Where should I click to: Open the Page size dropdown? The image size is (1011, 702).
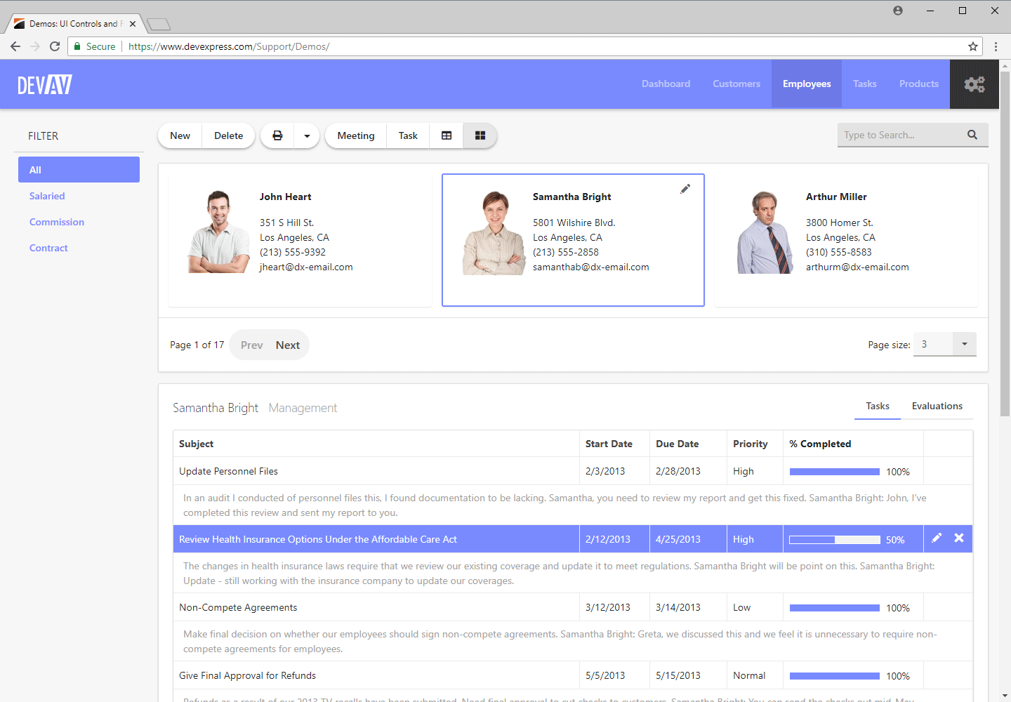point(964,344)
